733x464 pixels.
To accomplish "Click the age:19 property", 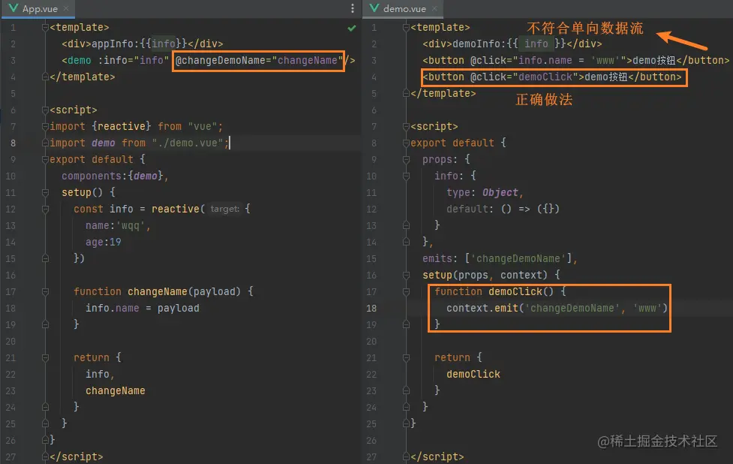I will click(x=104, y=242).
